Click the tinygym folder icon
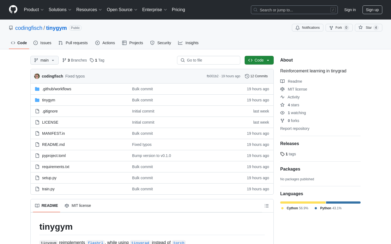 [37, 100]
